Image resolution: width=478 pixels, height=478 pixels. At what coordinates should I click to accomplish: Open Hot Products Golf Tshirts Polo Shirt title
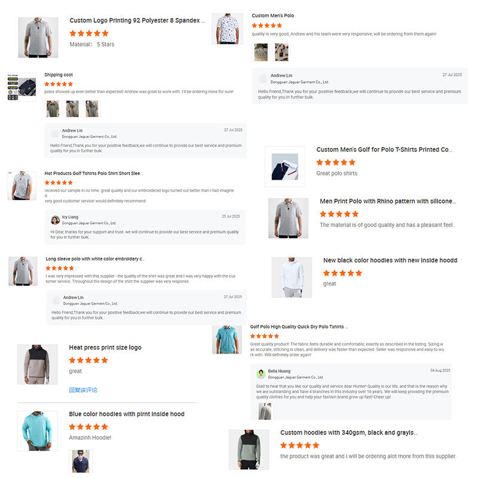[x=94, y=173]
